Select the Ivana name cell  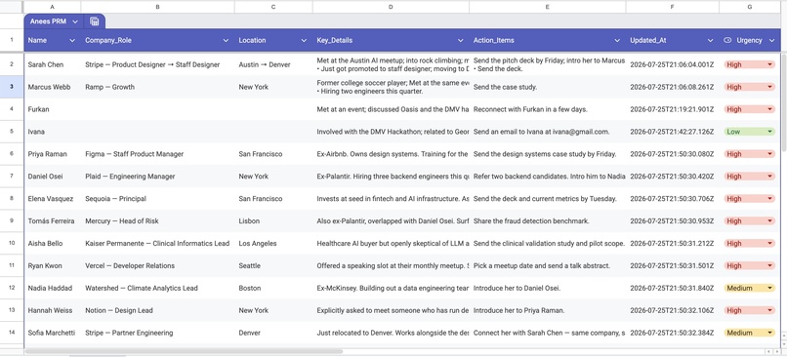pyautogui.click(x=52, y=132)
